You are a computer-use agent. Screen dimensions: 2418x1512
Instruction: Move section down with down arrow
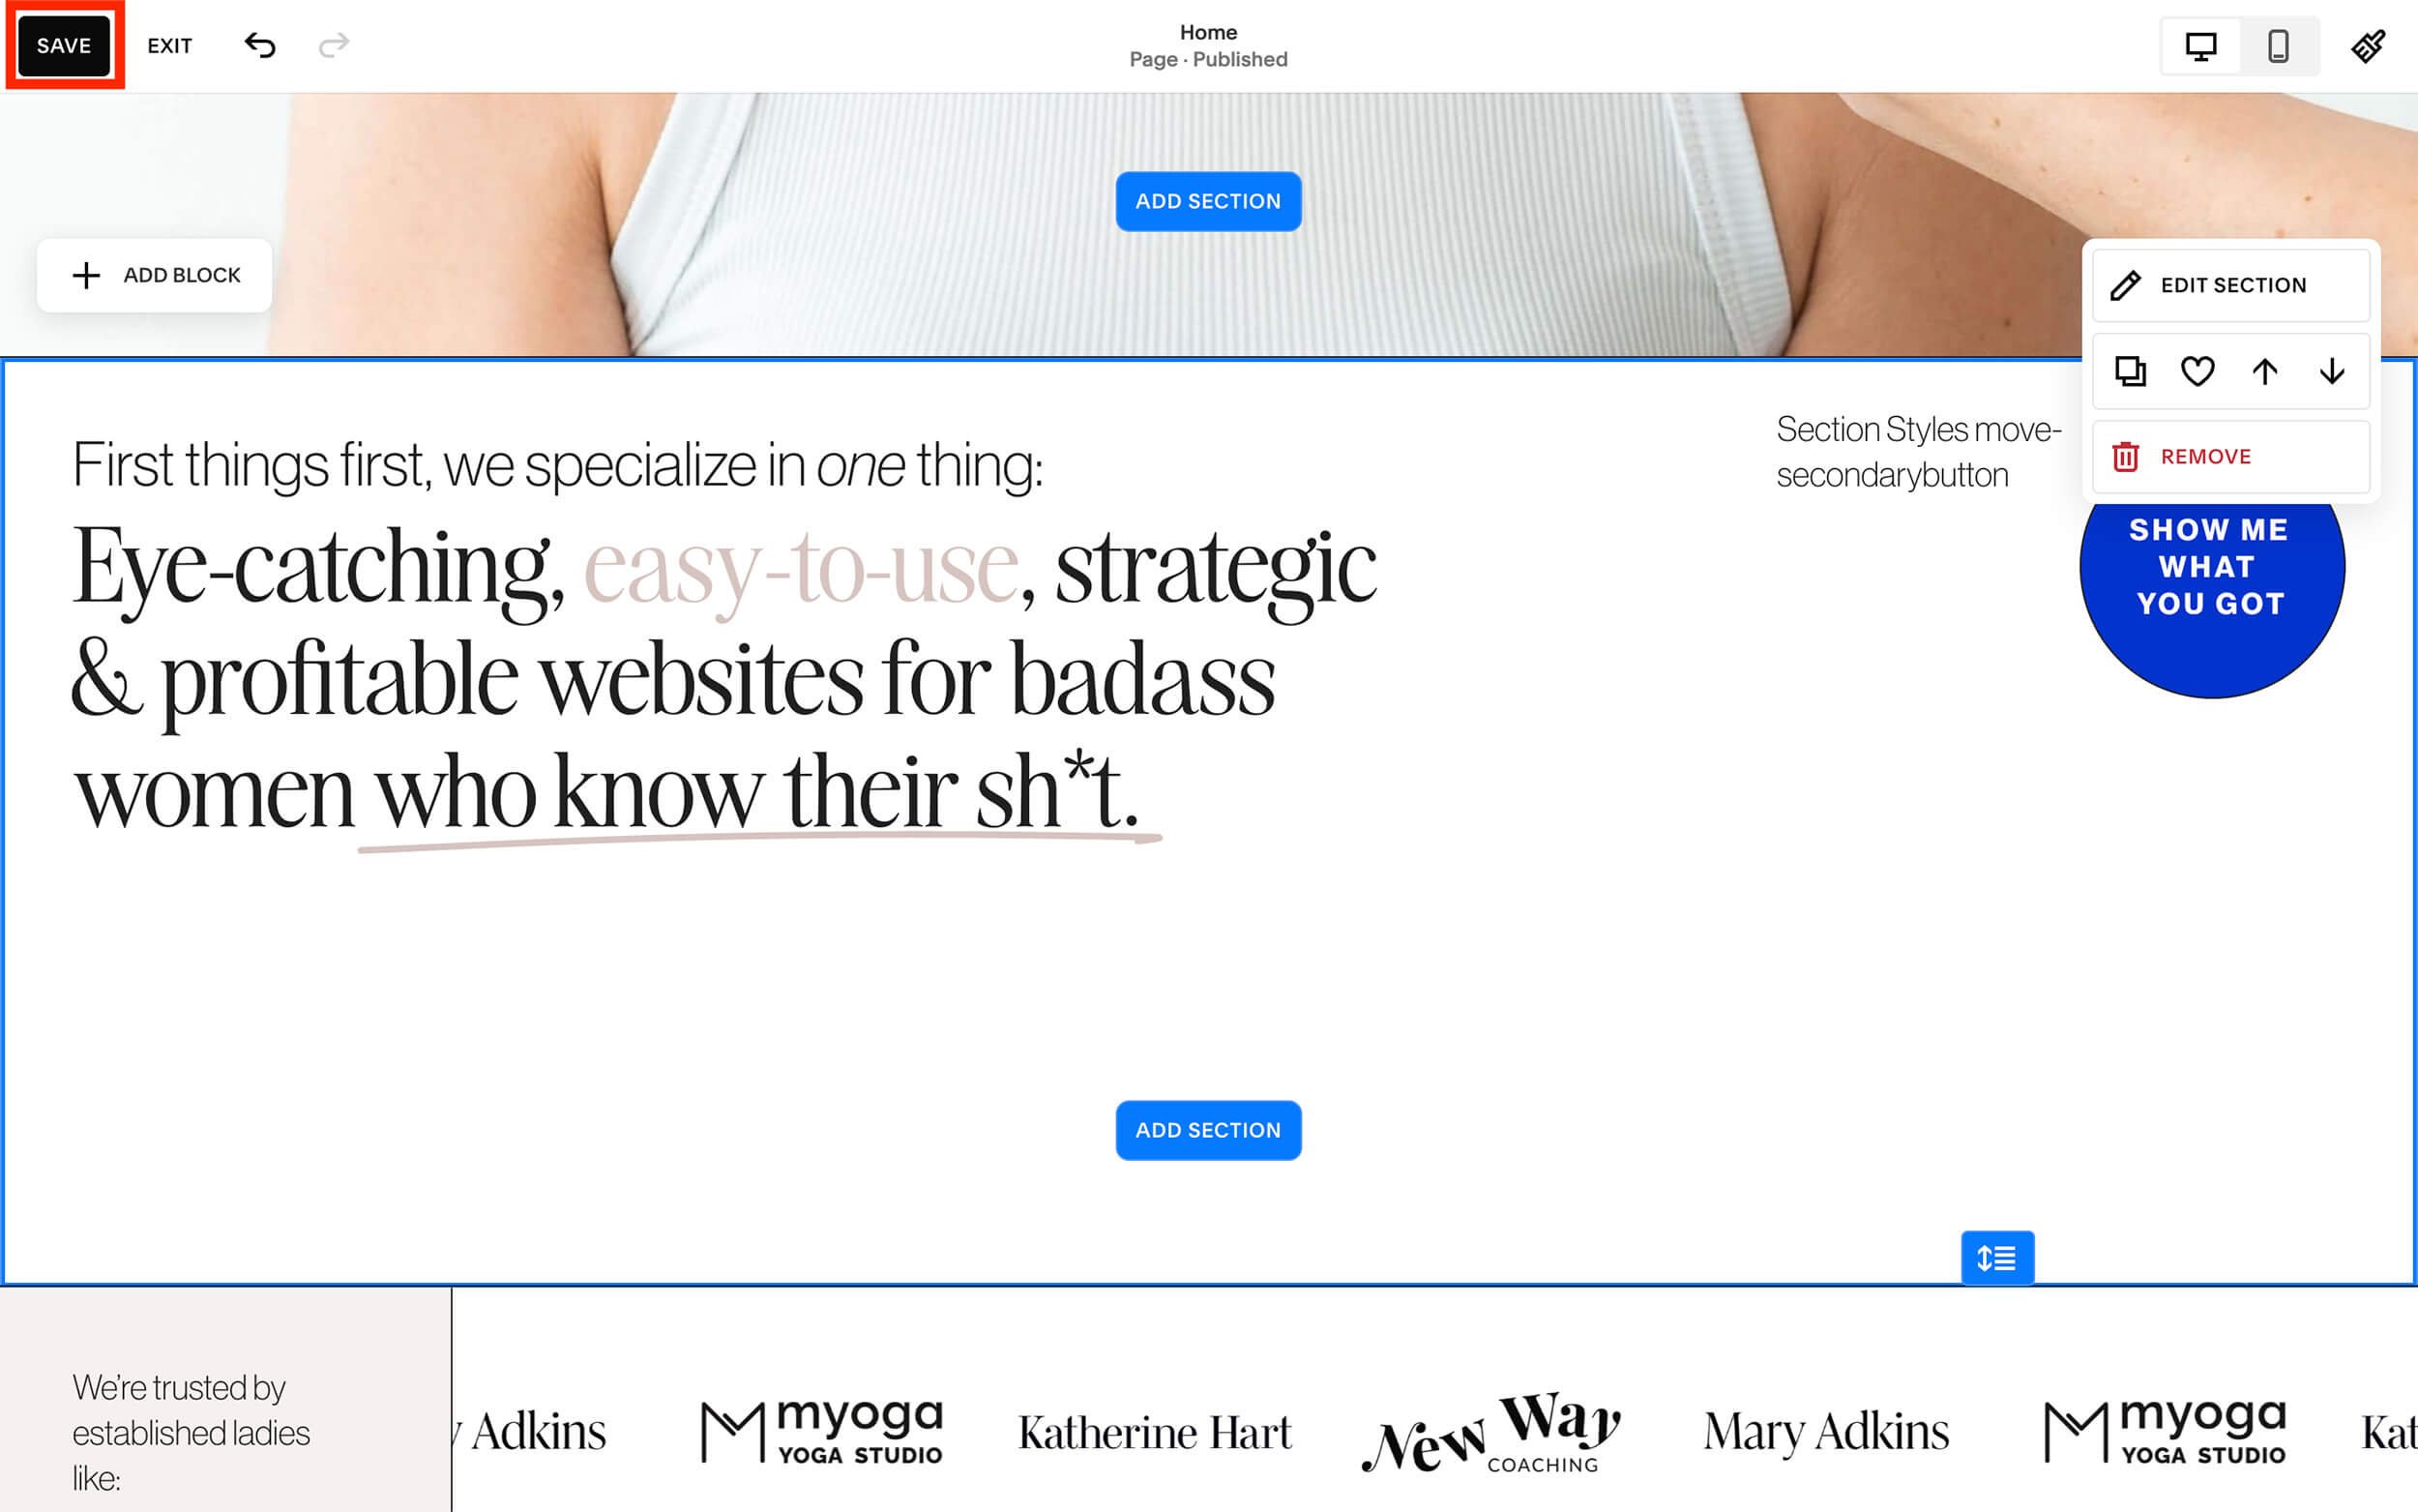pyautogui.click(x=2332, y=371)
